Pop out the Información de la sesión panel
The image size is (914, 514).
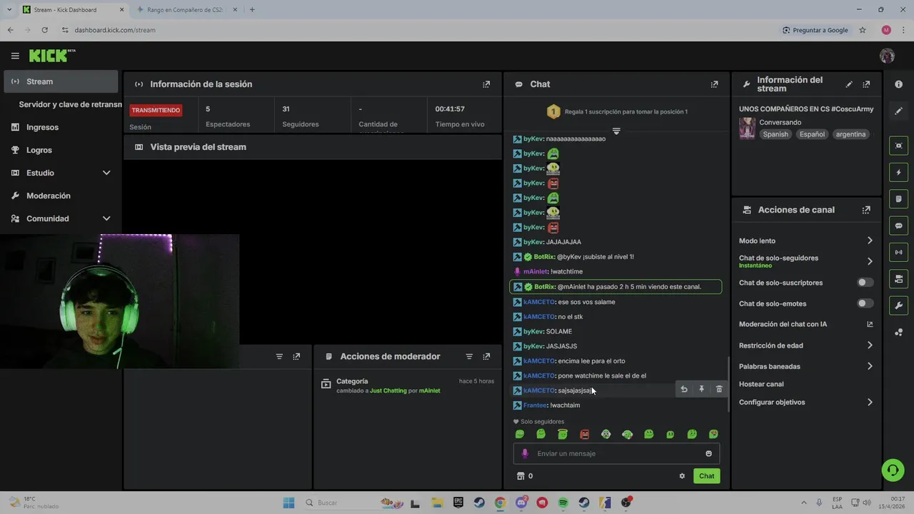coord(486,84)
